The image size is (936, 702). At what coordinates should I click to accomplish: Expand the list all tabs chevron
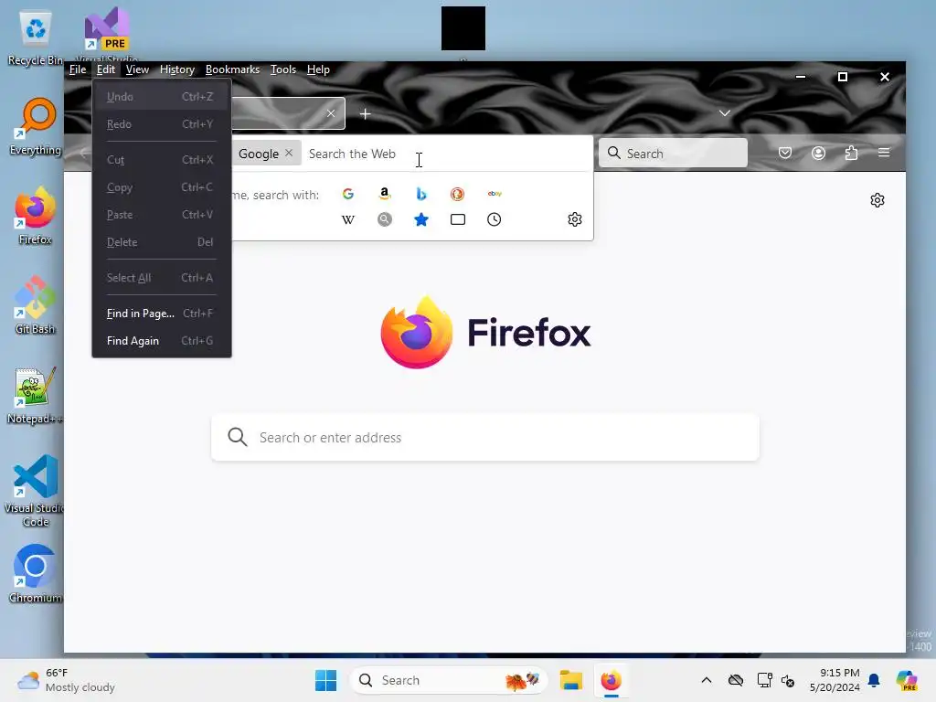(724, 112)
